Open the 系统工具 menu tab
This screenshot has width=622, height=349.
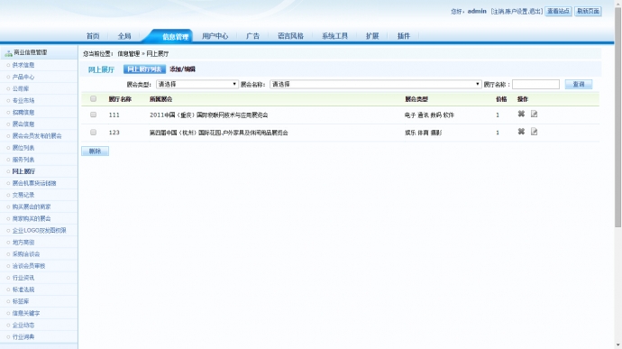click(334, 36)
